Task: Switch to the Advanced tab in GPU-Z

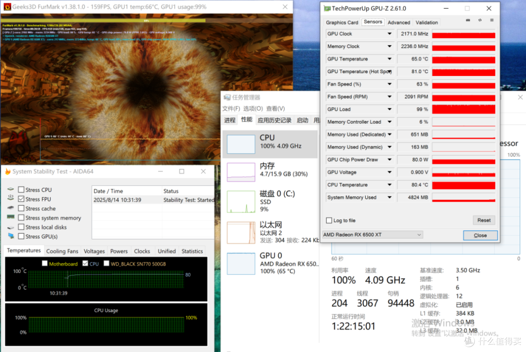Action: pyautogui.click(x=399, y=22)
